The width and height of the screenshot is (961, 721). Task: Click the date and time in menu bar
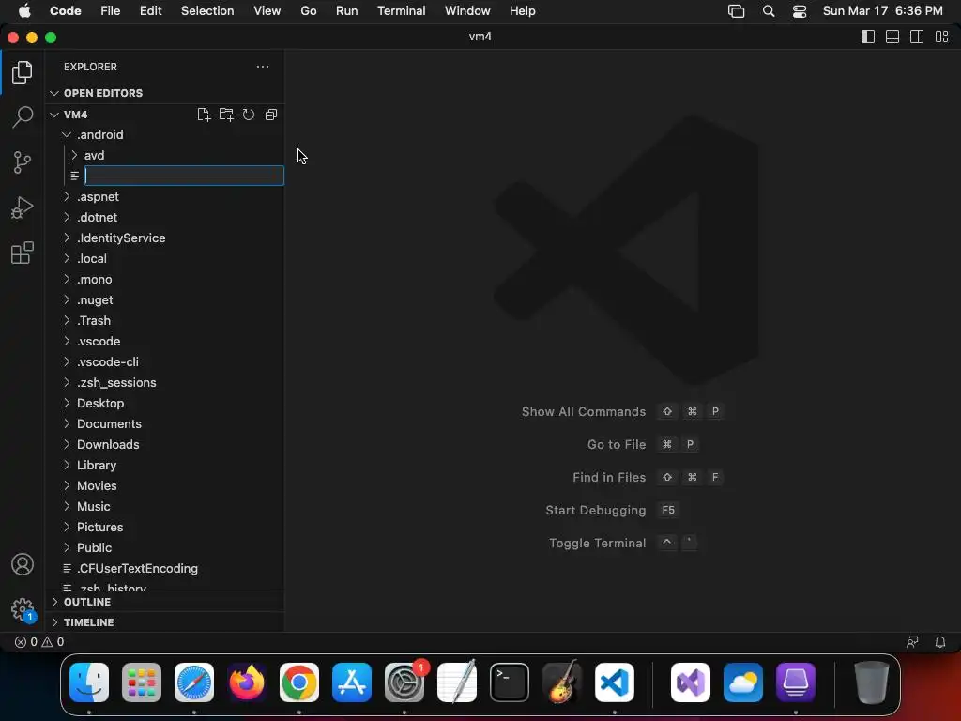882,11
